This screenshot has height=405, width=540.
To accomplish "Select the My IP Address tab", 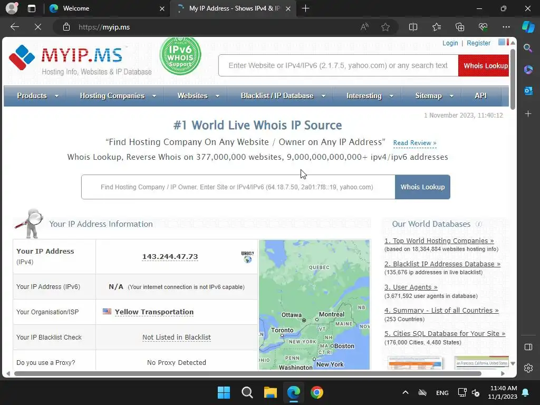I will pos(234,8).
